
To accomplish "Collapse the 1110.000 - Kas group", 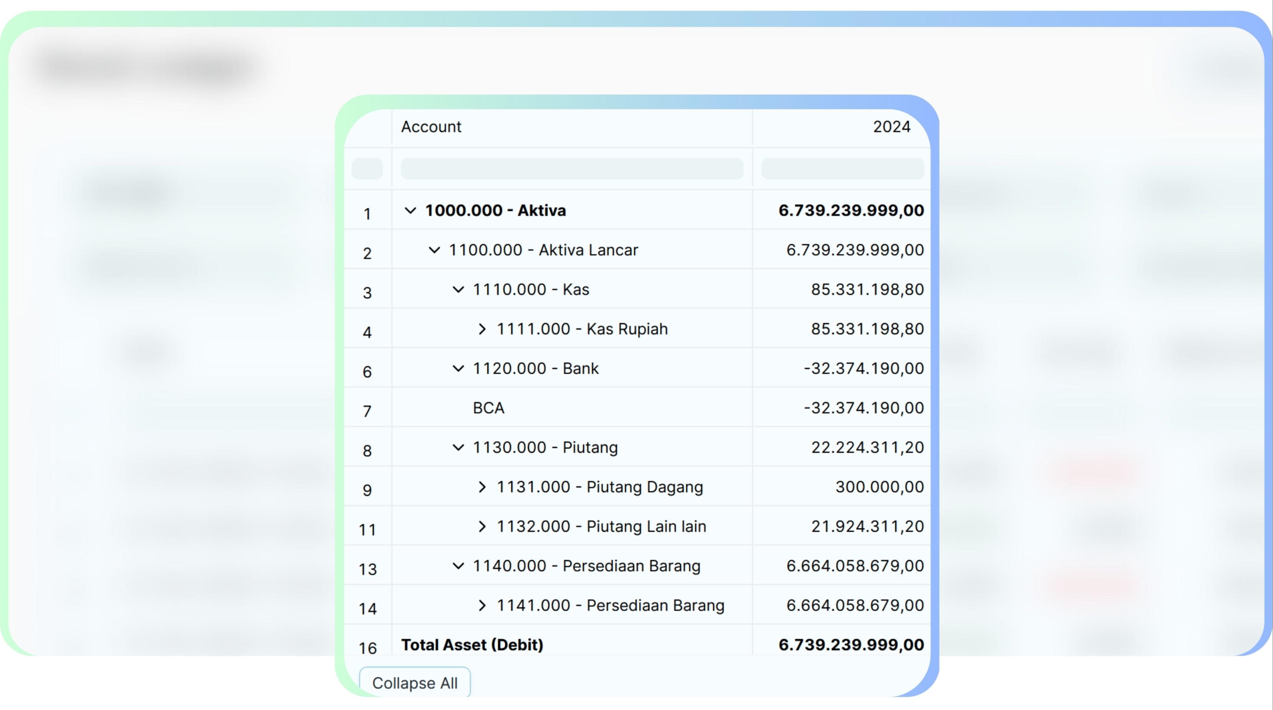I will [458, 289].
